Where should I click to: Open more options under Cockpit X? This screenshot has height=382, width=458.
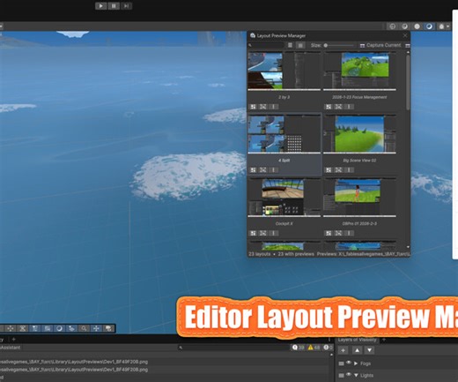point(273,233)
